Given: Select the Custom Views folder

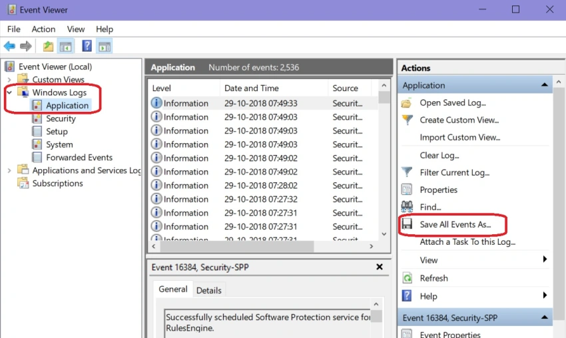Looking at the screenshot, I should 58,79.
